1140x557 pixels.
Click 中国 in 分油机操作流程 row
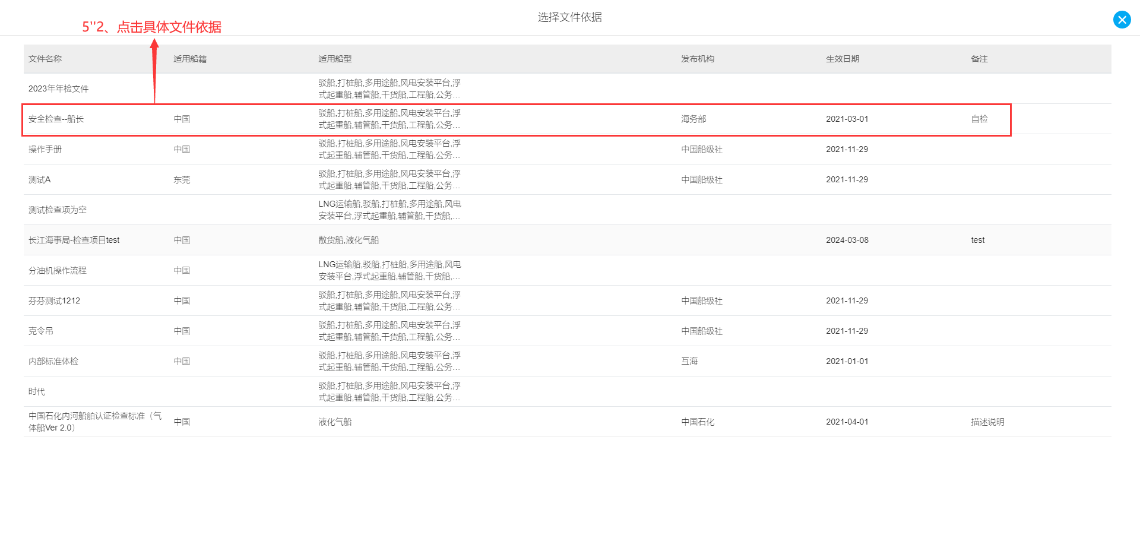(x=182, y=270)
